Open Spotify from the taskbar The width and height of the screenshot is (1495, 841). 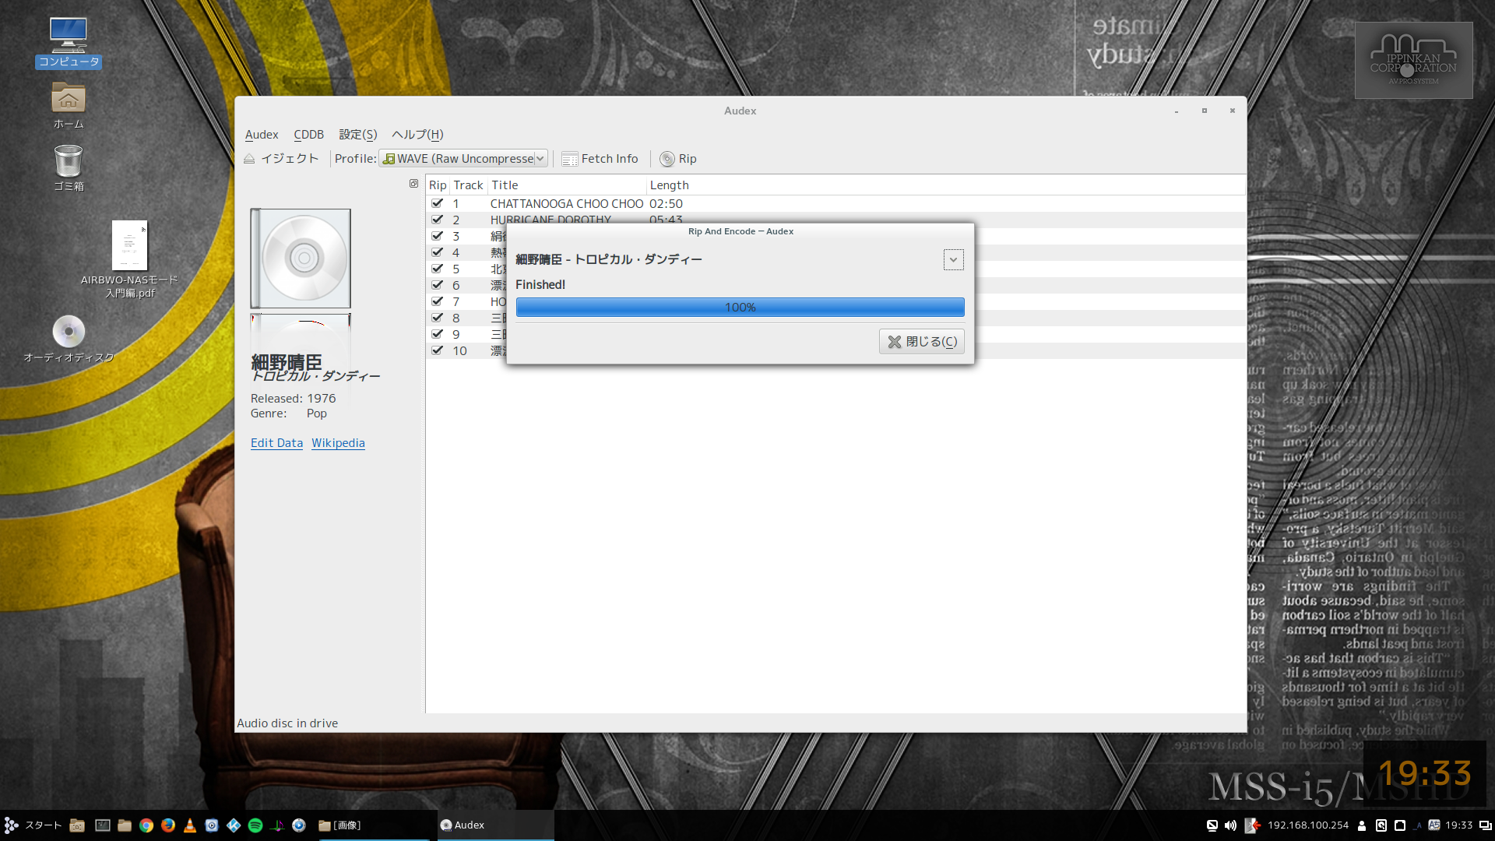tap(255, 825)
